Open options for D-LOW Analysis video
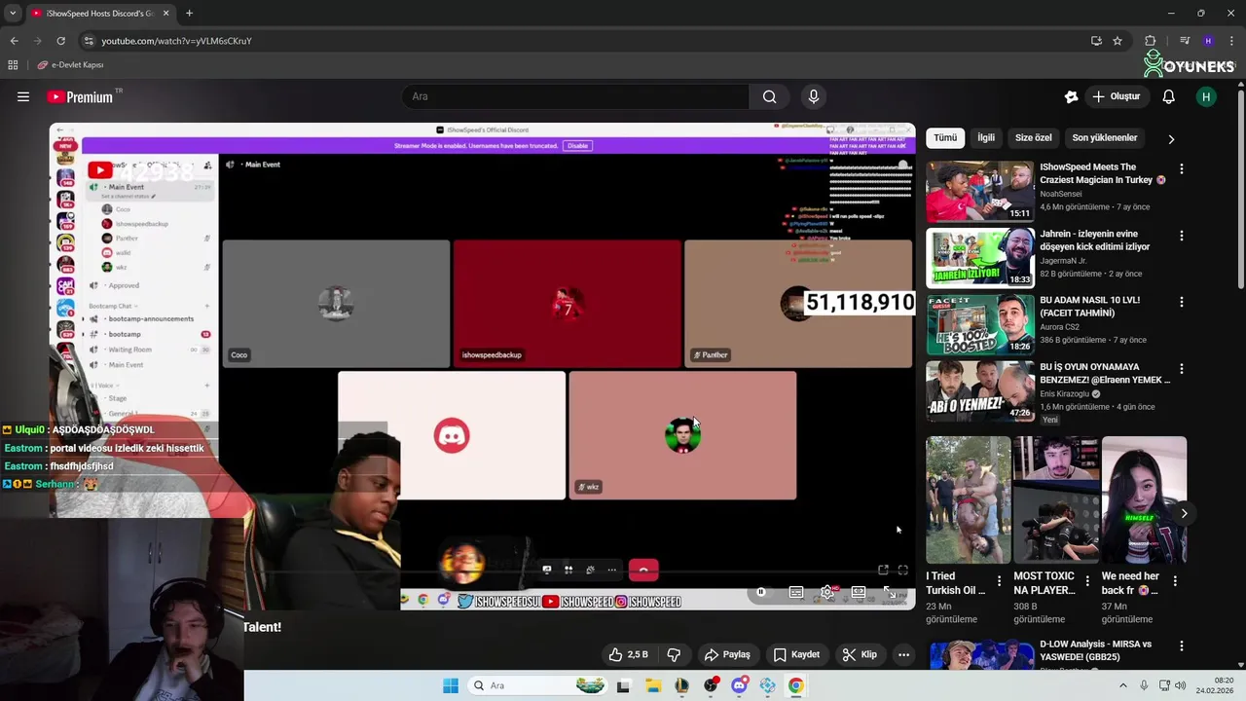This screenshot has height=701, width=1246. (1182, 646)
